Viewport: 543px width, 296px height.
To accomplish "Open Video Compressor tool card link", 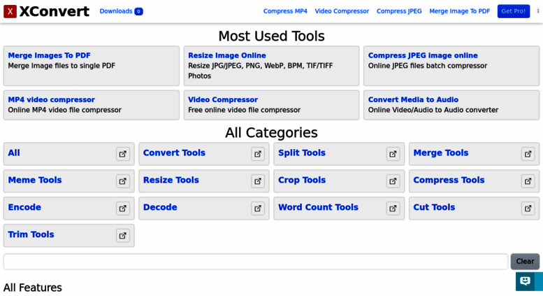I will (223, 99).
